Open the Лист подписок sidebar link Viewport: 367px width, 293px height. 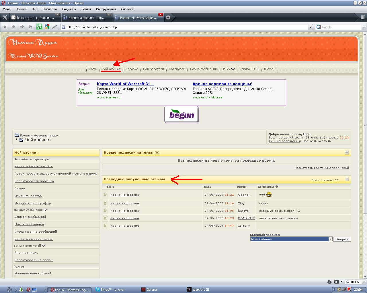pyautogui.click(x=26, y=253)
